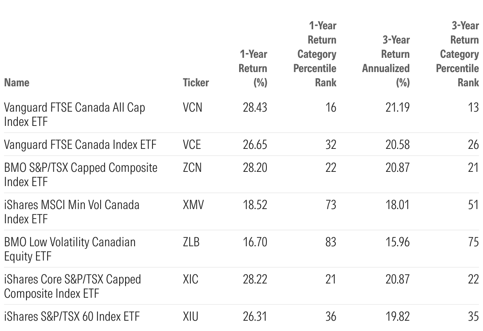Click the Ticker column header
The width and height of the screenshot is (483, 331).
click(x=196, y=82)
